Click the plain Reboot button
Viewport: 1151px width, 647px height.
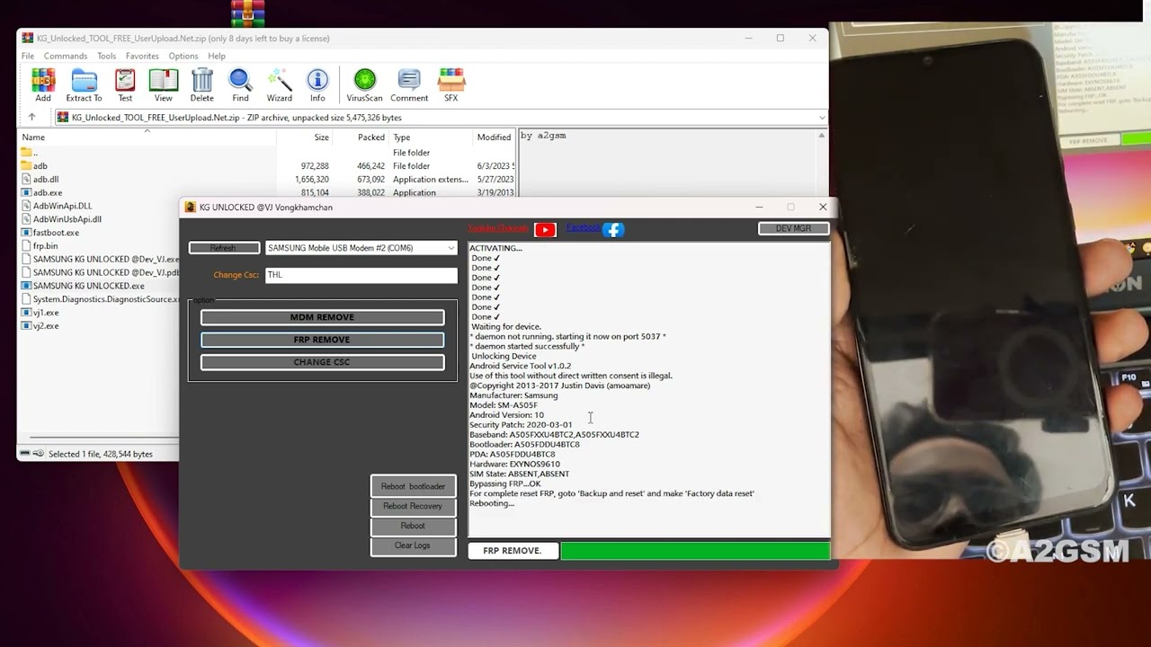click(413, 526)
